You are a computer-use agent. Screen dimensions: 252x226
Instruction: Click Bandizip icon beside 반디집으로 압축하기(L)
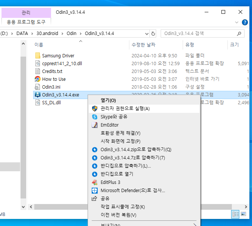pos(95,166)
